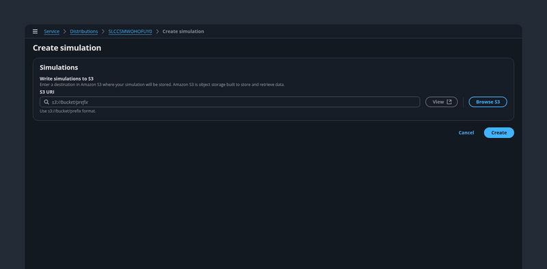Click the S3 URI field label
The height and width of the screenshot is (269, 547).
point(46,92)
